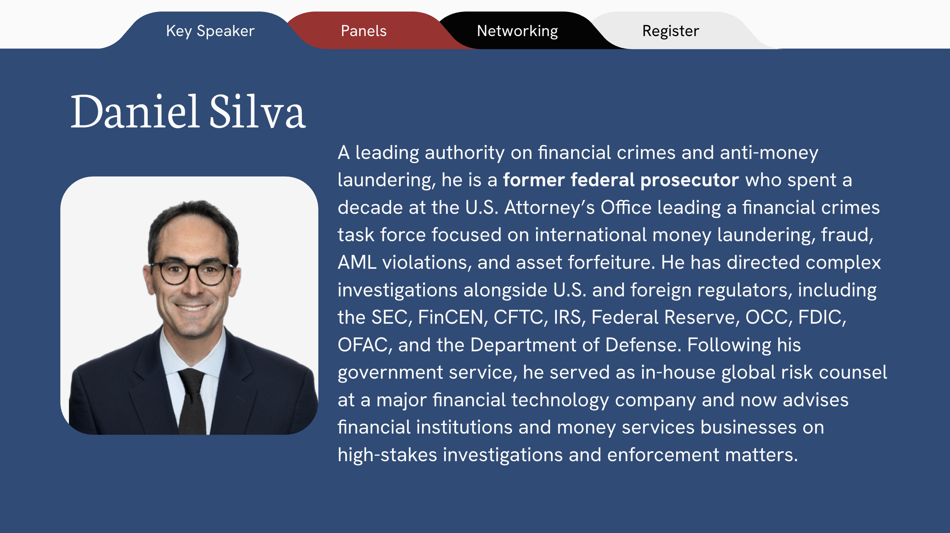Click the word "FinCEN" in the bio
950x533 pixels.
click(451, 317)
